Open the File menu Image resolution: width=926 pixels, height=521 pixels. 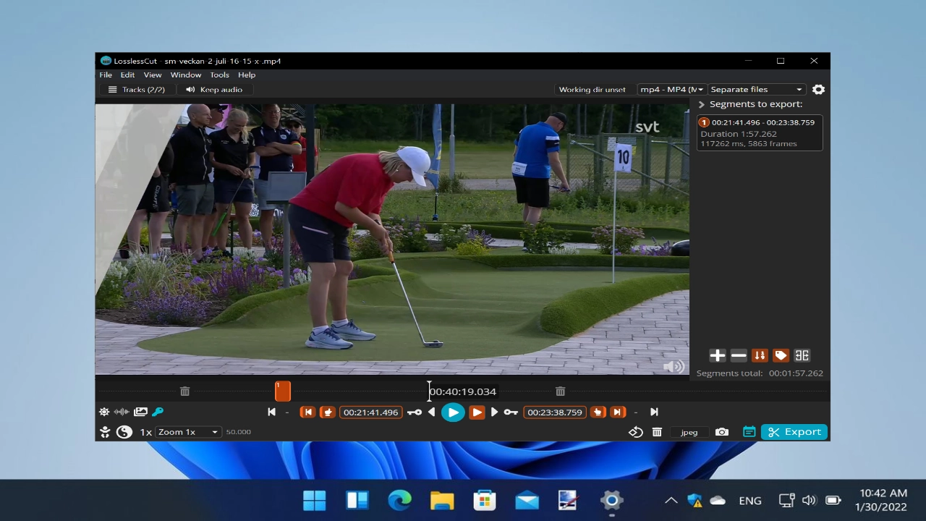click(106, 75)
